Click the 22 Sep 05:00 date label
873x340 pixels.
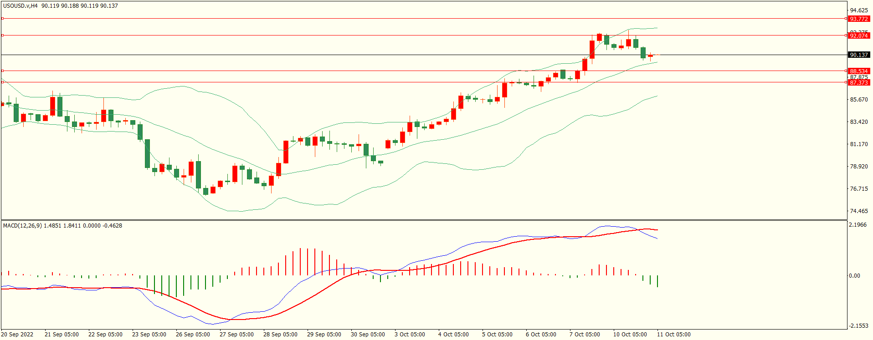(x=105, y=335)
